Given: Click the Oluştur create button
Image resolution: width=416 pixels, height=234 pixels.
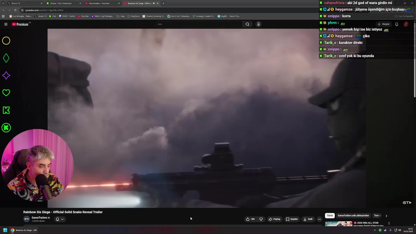Looking at the screenshot, I should click(383, 24).
